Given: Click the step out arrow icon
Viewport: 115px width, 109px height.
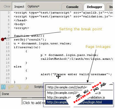Looking at the screenshot, I should coord(27,87).
